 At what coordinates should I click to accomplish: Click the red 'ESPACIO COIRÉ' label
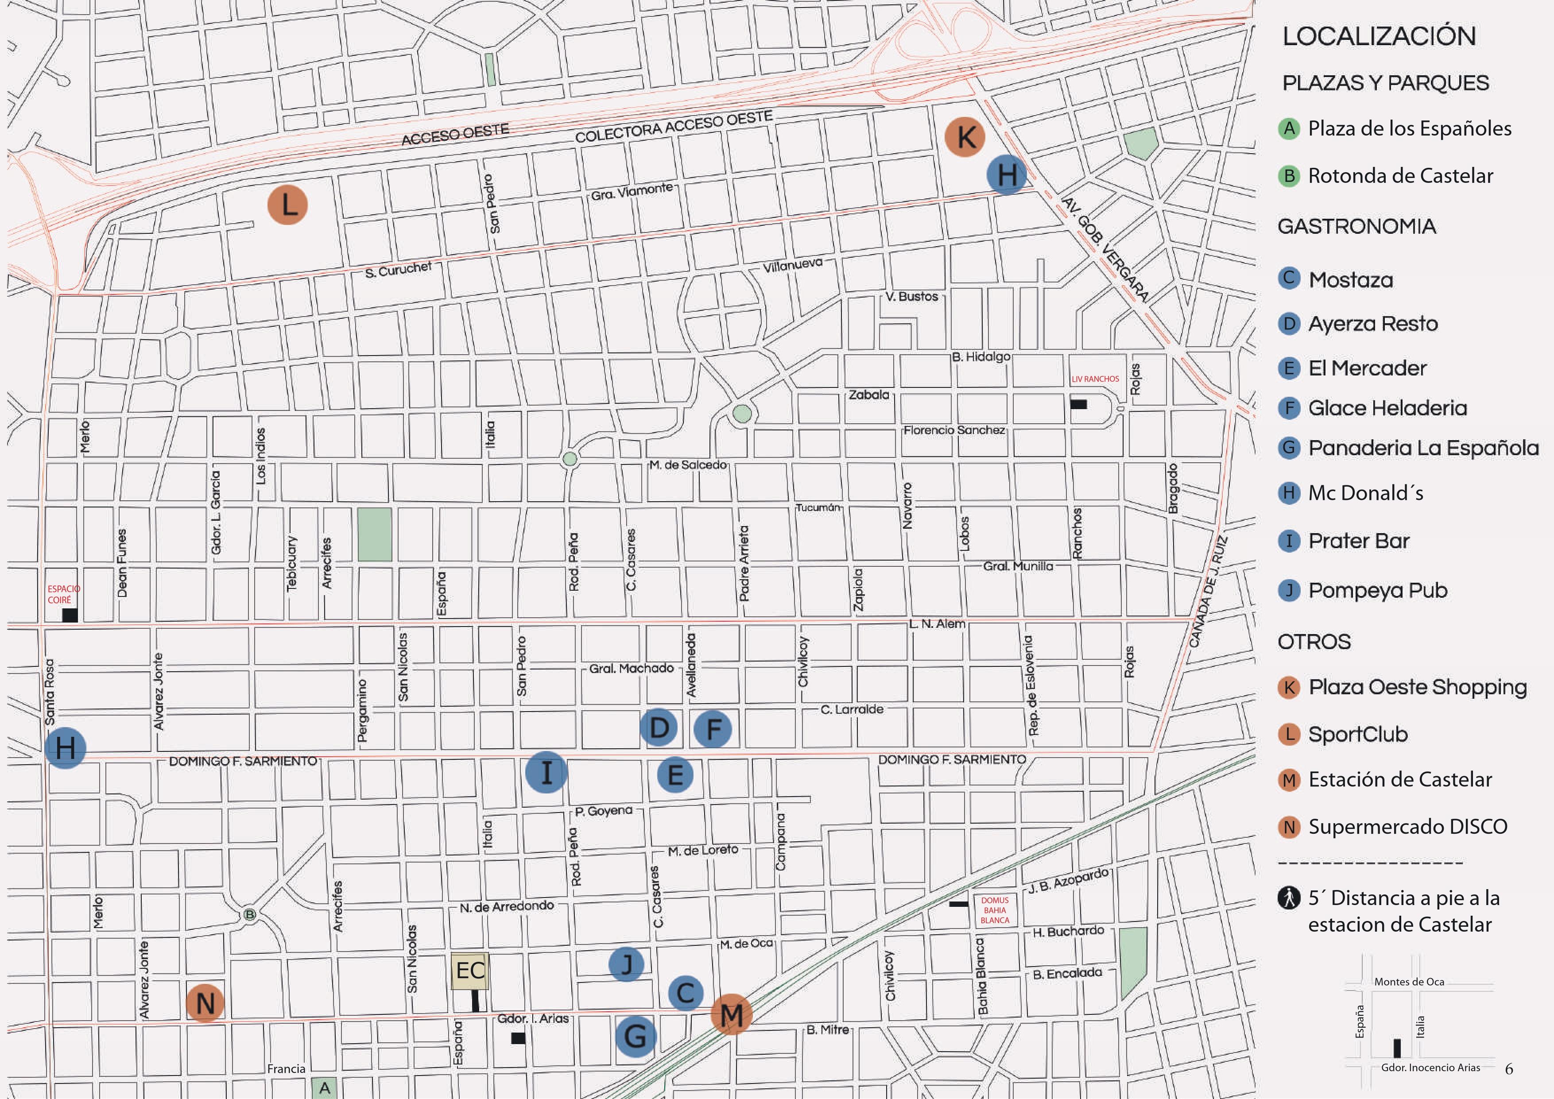pyautogui.click(x=64, y=594)
